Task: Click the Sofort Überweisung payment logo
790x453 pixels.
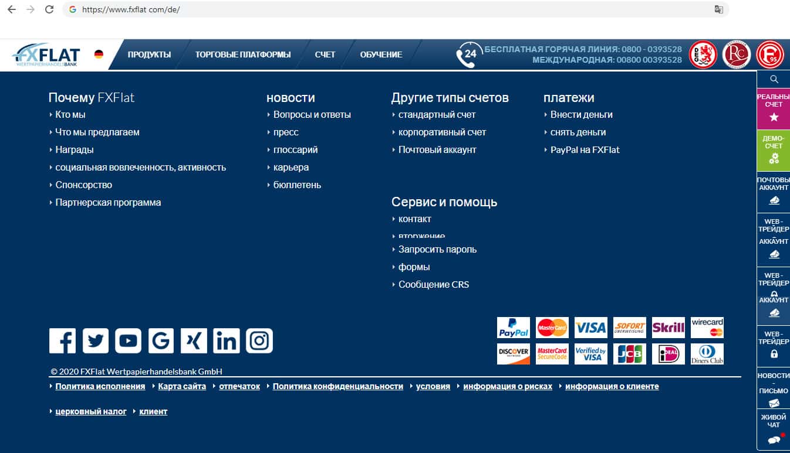Action: click(x=630, y=328)
